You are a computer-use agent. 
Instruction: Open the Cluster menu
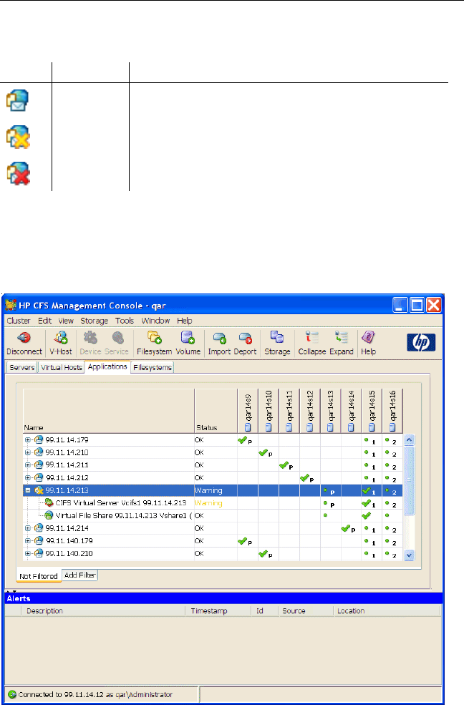[x=19, y=321]
